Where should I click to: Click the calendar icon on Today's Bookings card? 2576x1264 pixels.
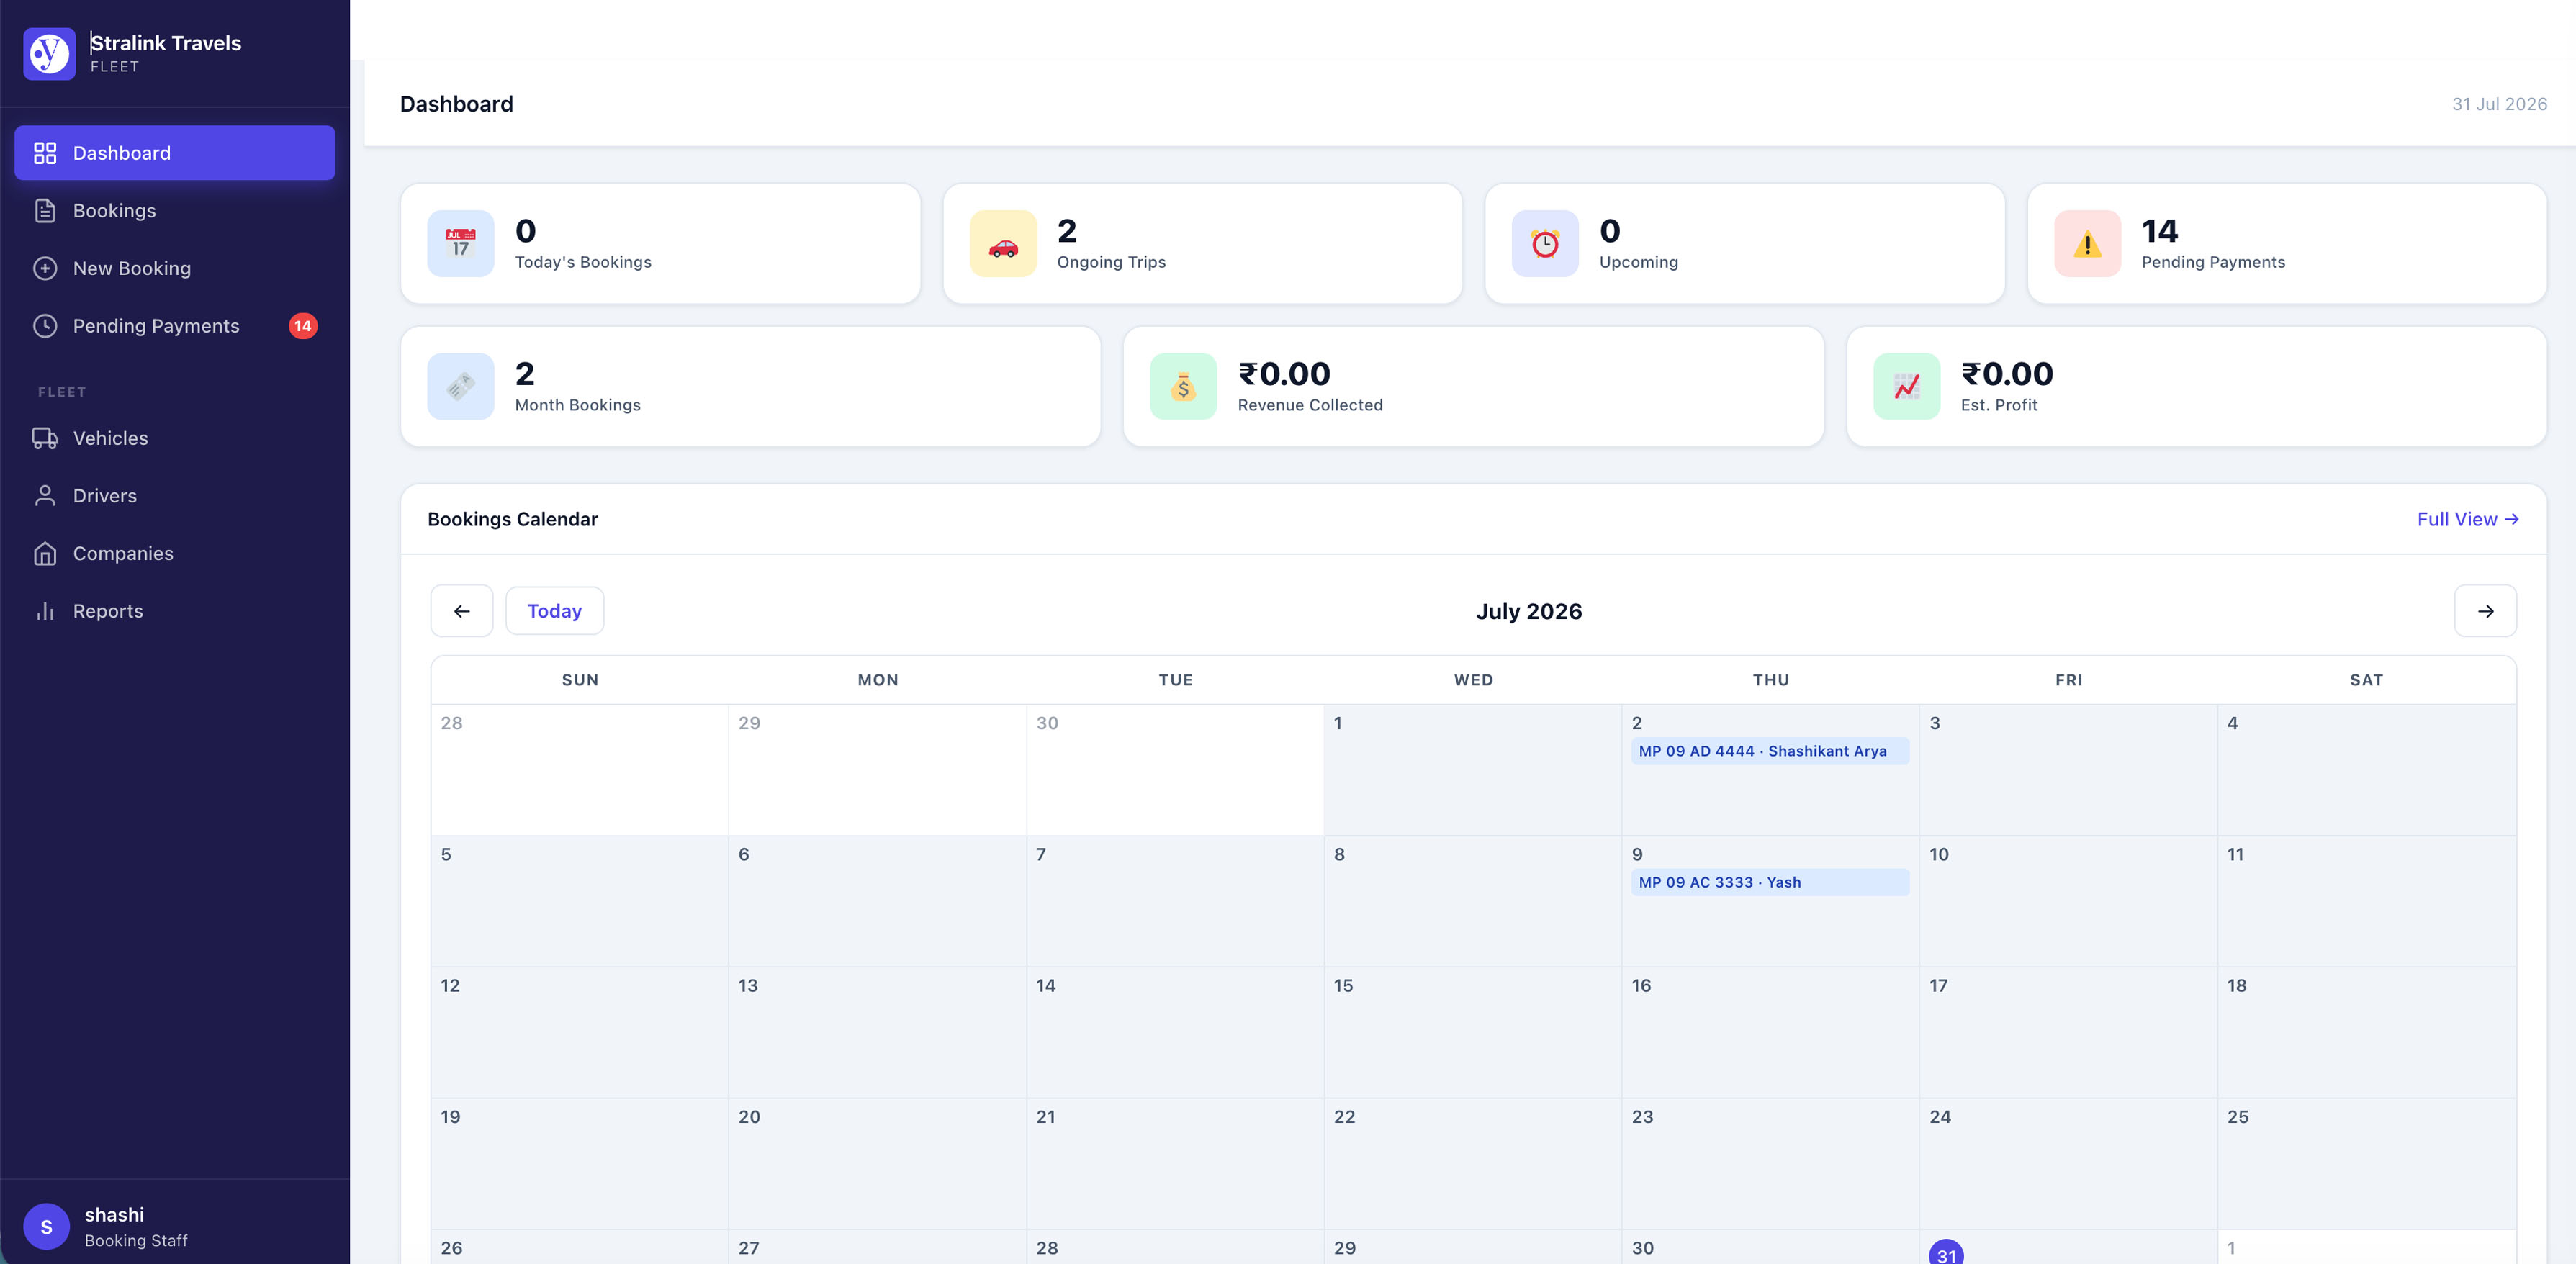point(461,243)
